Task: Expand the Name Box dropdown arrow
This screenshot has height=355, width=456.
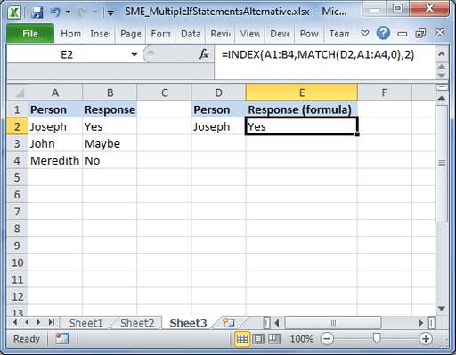Action: [x=134, y=54]
